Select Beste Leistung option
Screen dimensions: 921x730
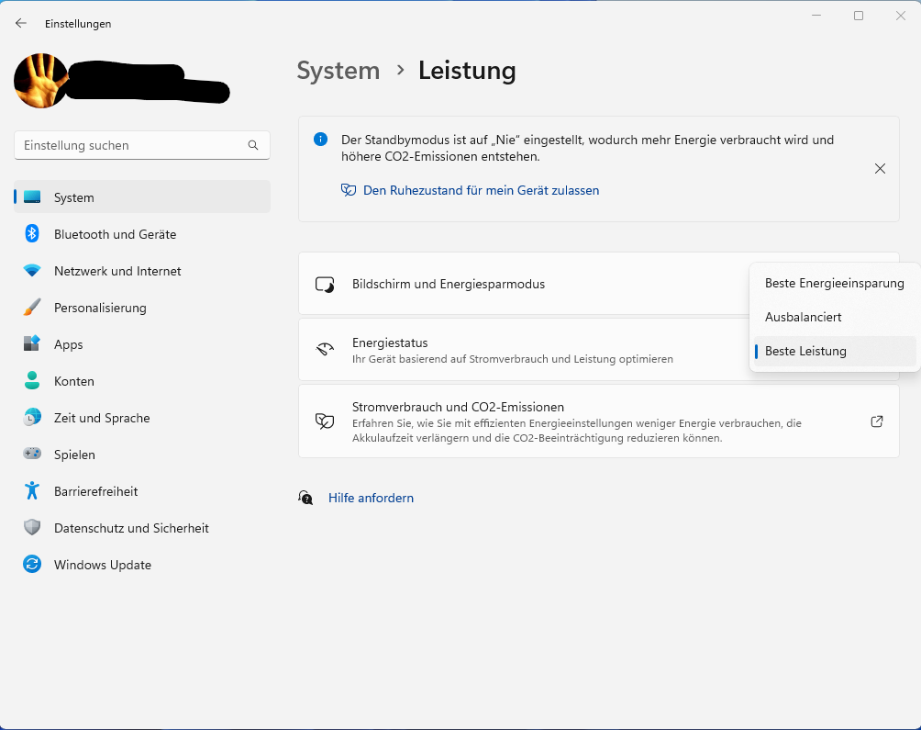(805, 351)
